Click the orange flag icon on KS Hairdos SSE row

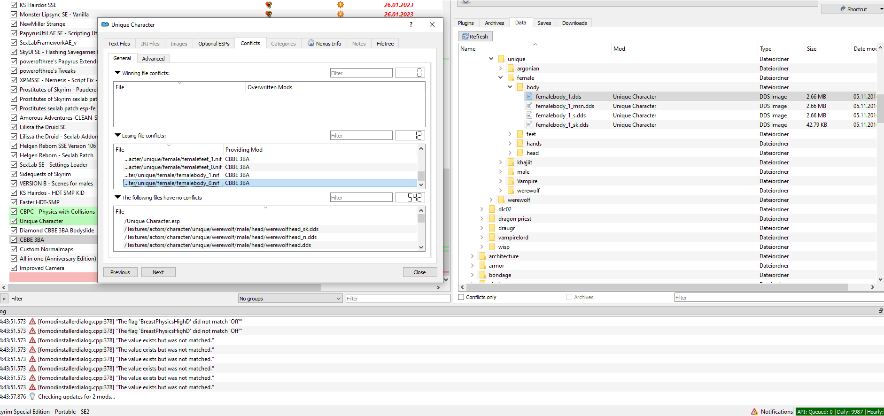pyautogui.click(x=341, y=5)
